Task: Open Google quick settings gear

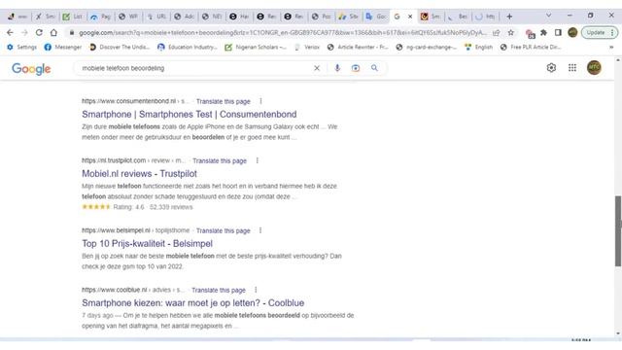Action: click(551, 68)
